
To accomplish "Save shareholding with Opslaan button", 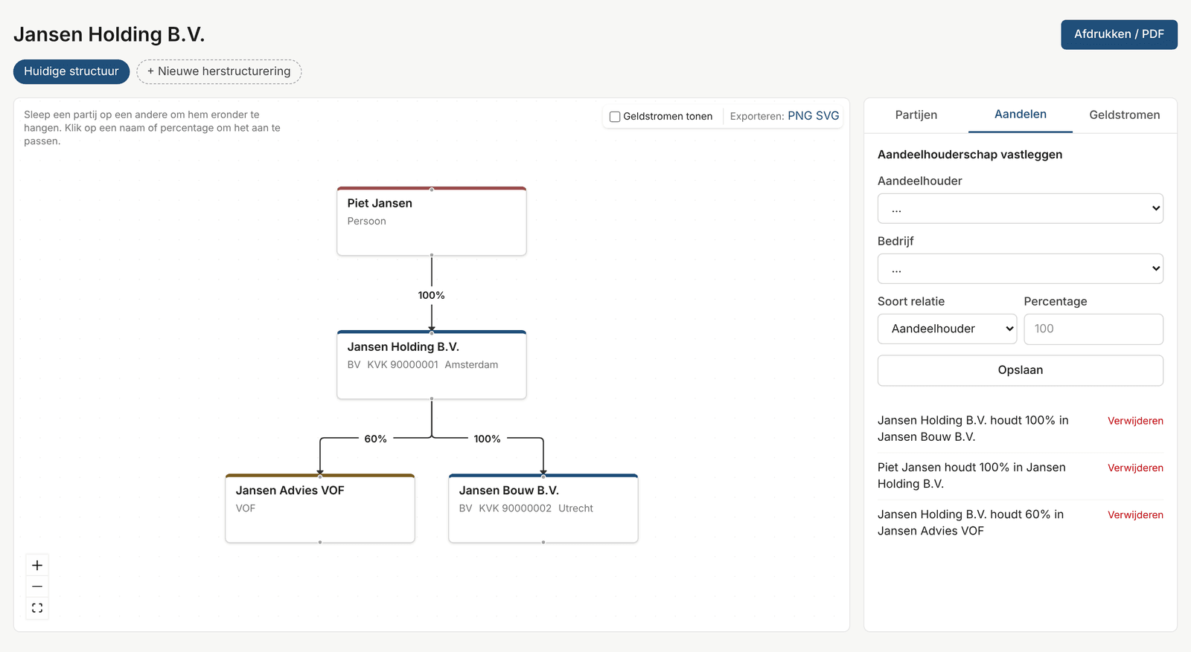I will click(x=1020, y=370).
